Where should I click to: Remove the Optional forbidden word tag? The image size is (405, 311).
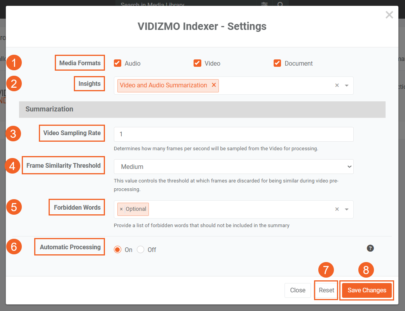121,209
